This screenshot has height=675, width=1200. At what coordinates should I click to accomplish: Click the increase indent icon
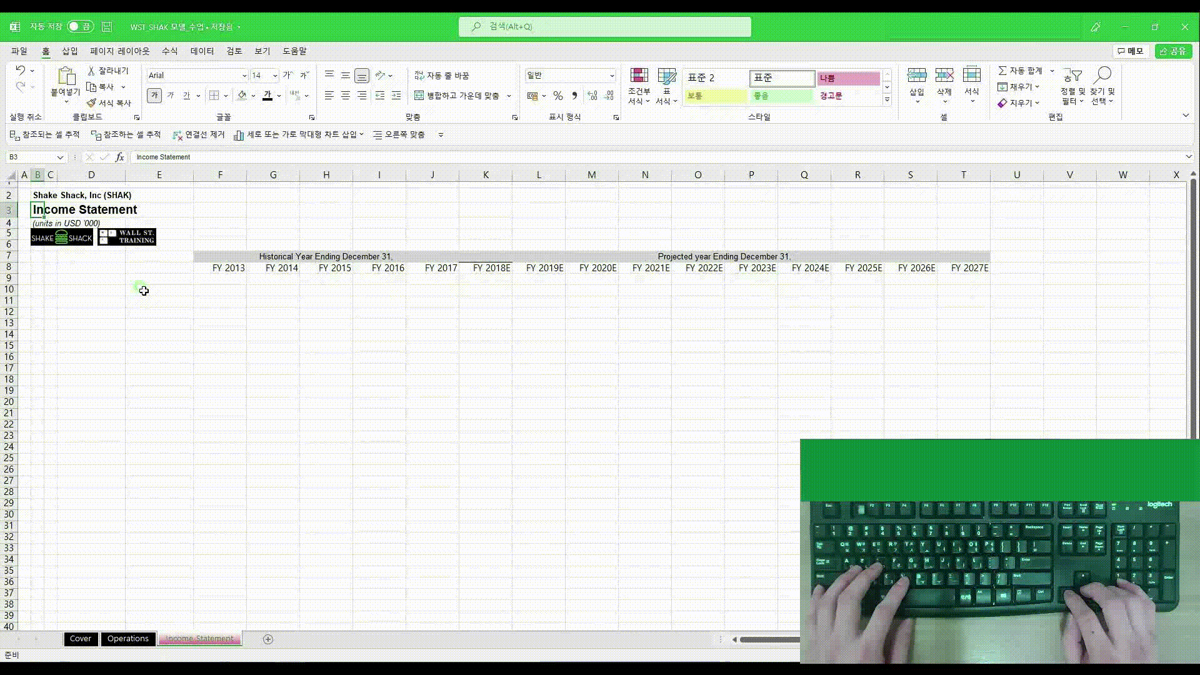click(x=396, y=96)
